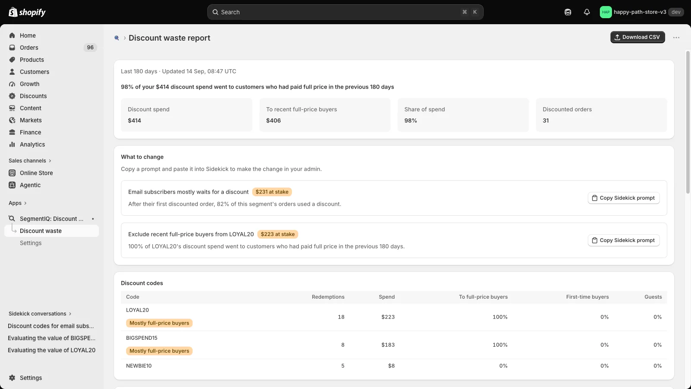691x389 pixels.
Task: Click the Discounts badge icon
Action: tap(12, 96)
